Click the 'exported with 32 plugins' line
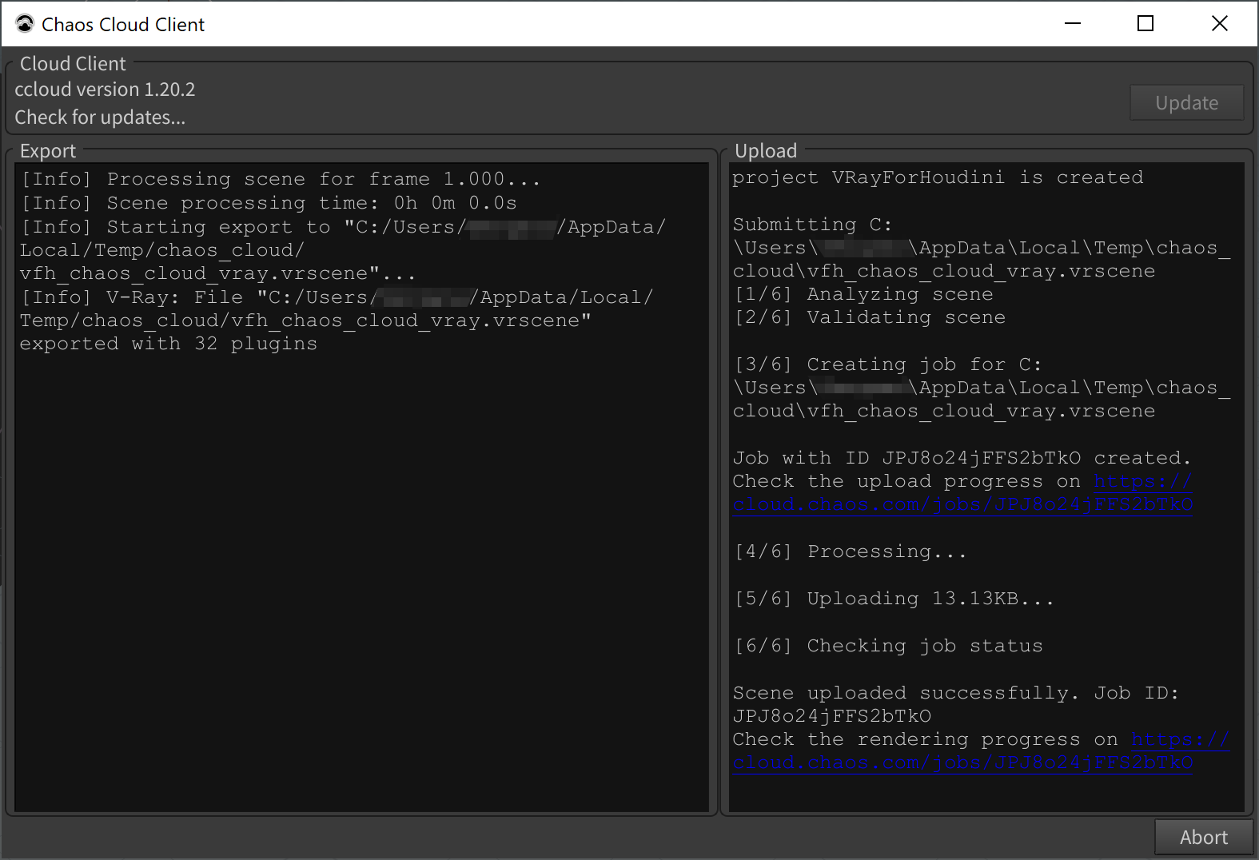This screenshot has height=860, width=1259. coord(169,344)
